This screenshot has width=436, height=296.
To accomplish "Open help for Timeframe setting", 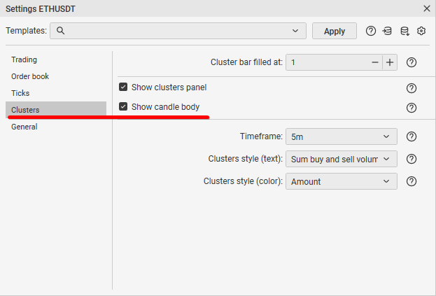I will (412, 136).
